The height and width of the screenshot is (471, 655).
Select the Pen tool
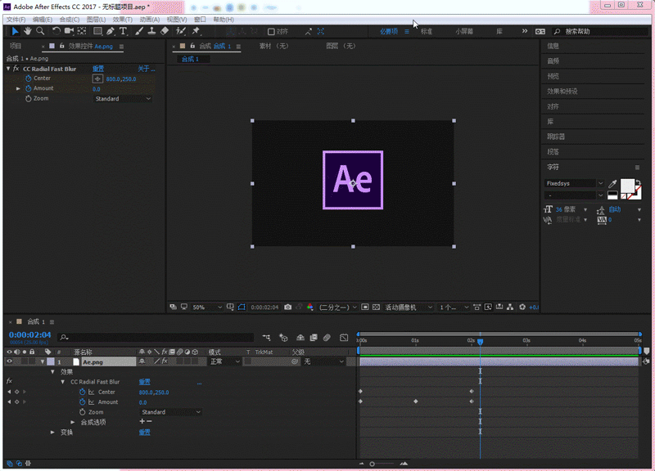(111, 31)
